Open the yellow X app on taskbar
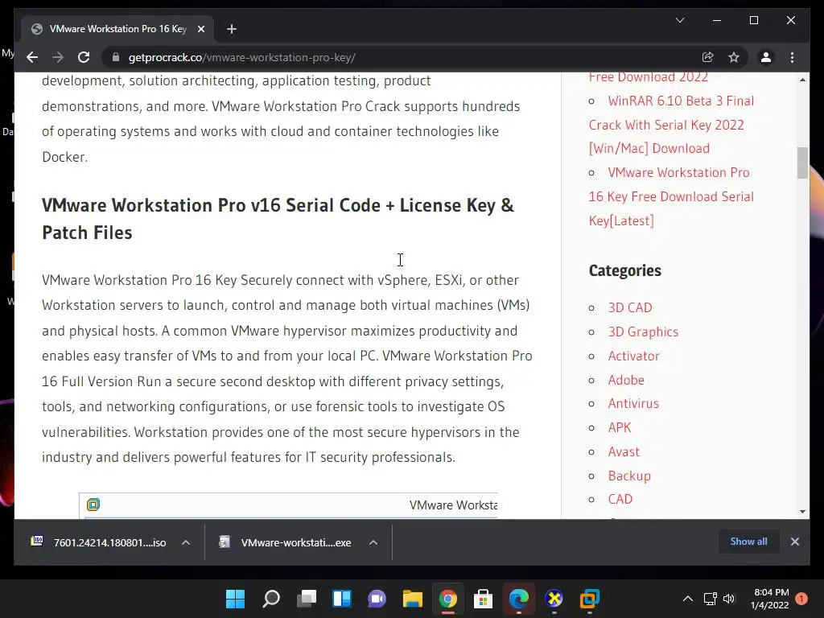The height and width of the screenshot is (618, 824). point(554,599)
